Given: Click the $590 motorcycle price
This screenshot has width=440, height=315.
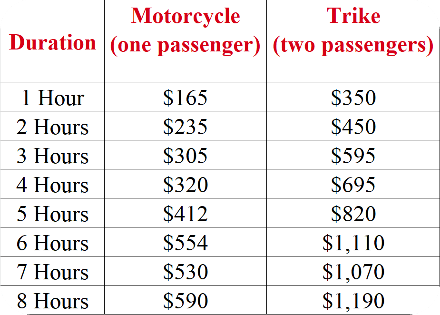Looking at the screenshot, I should [186, 301].
